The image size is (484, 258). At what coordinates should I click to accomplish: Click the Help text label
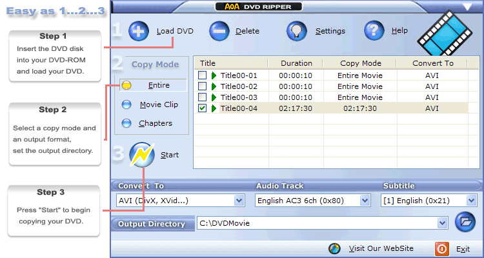[399, 30]
